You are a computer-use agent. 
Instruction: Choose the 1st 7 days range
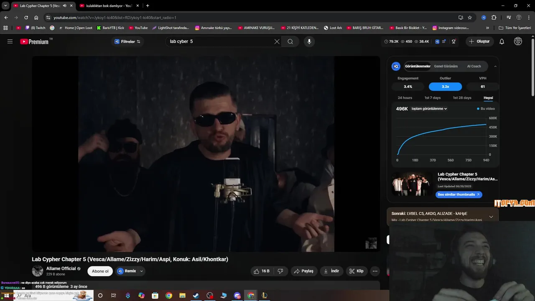pos(432,98)
